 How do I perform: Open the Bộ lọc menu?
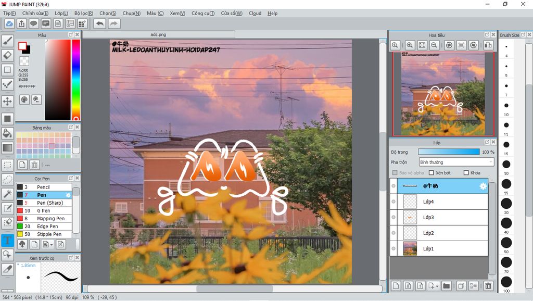click(84, 13)
